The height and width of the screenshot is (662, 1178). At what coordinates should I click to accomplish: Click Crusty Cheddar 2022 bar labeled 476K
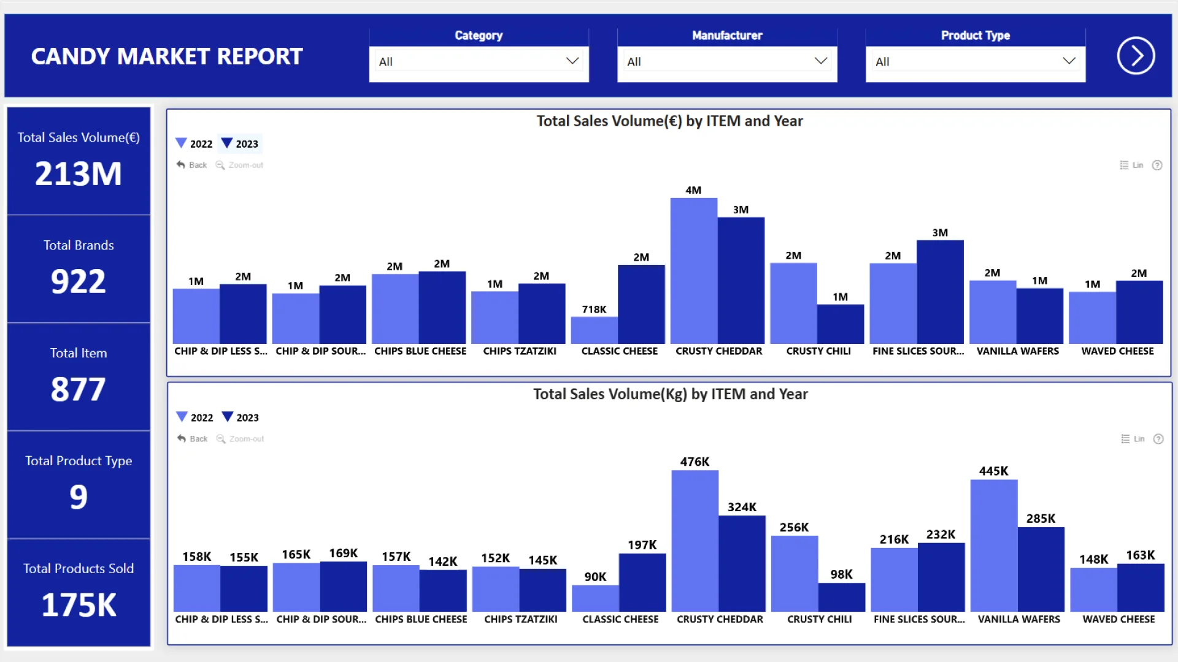point(695,541)
